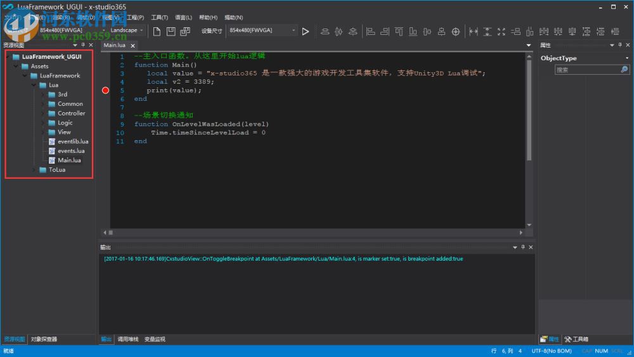
Task: Collapse the Lua folder node
Action: (x=34, y=85)
